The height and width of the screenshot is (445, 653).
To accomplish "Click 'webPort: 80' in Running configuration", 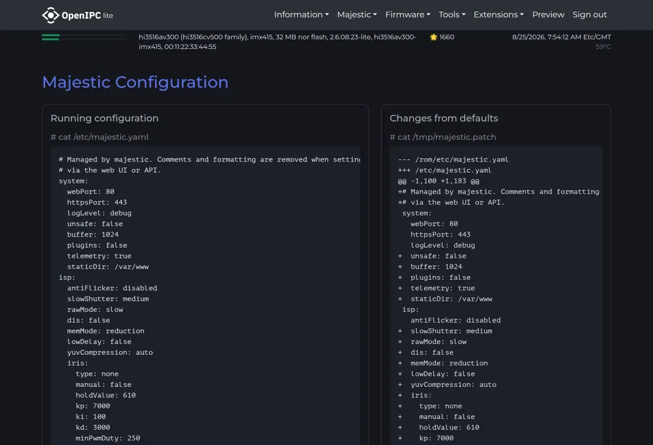I will 91,191.
